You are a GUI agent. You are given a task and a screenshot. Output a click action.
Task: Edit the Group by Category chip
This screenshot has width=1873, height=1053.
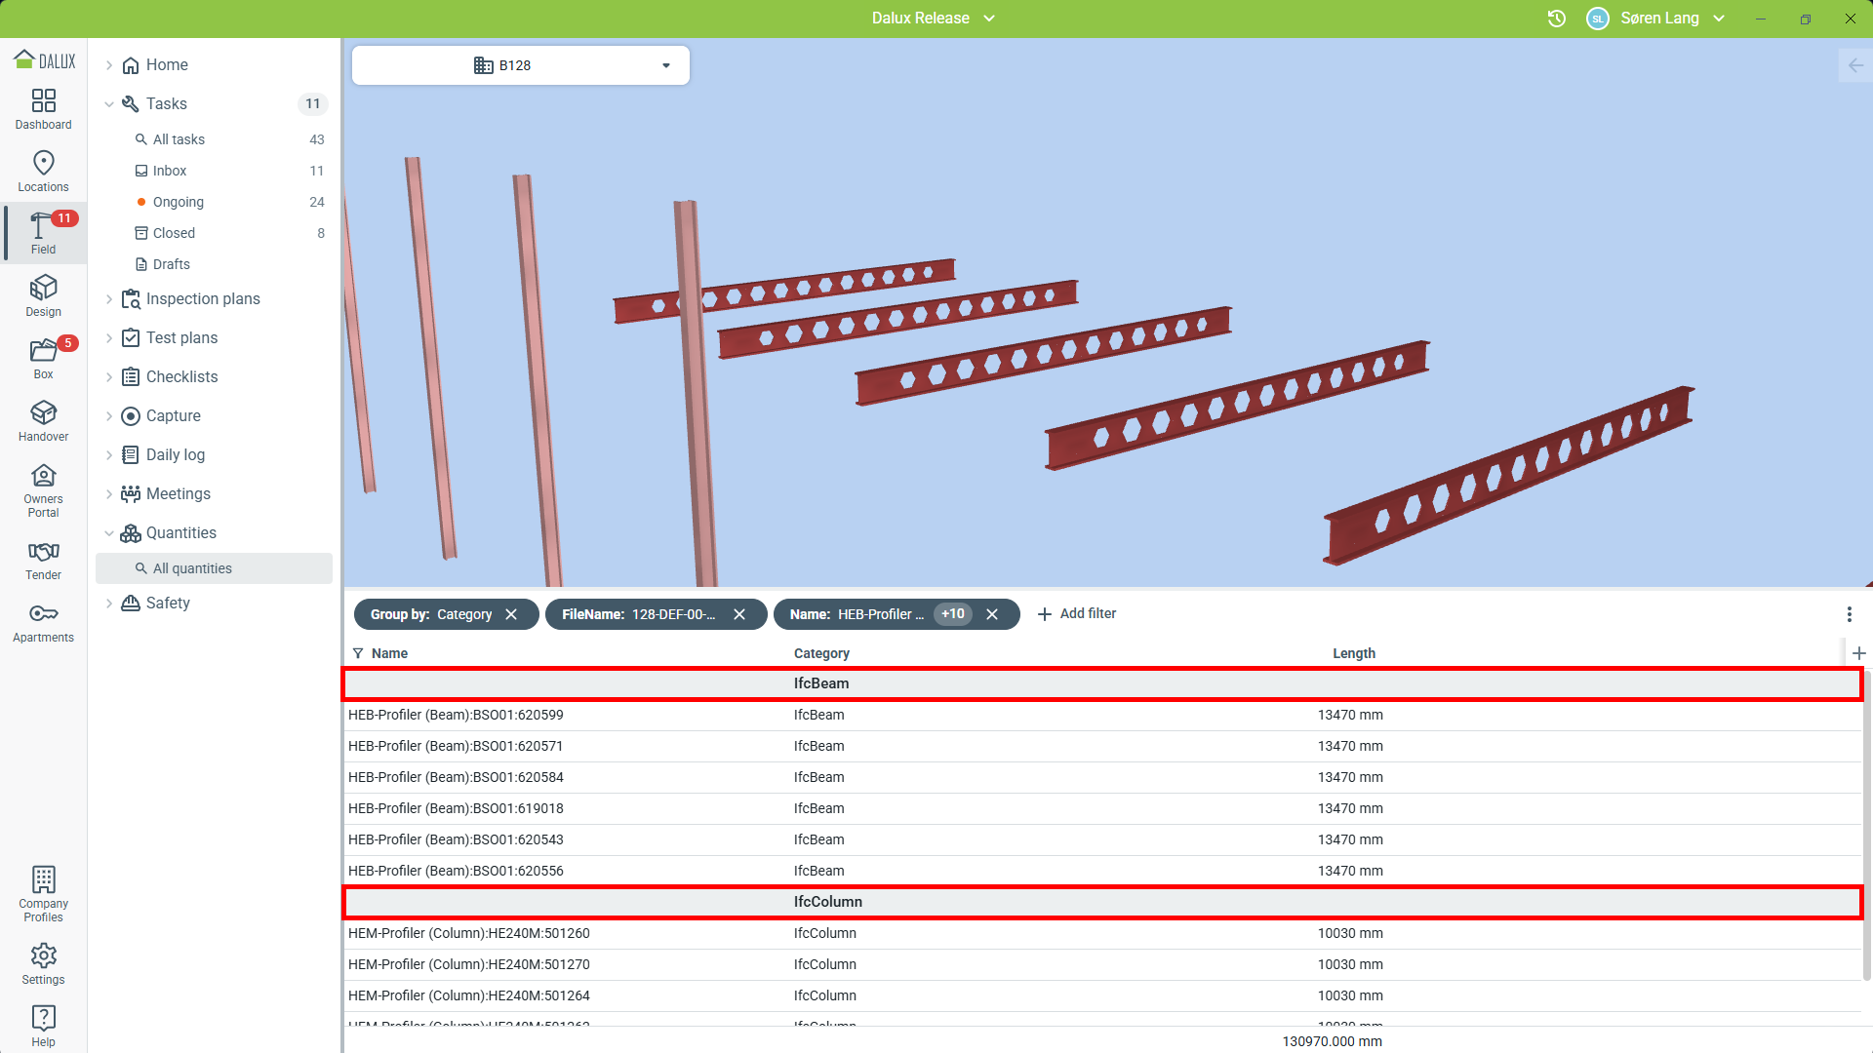coord(431,614)
